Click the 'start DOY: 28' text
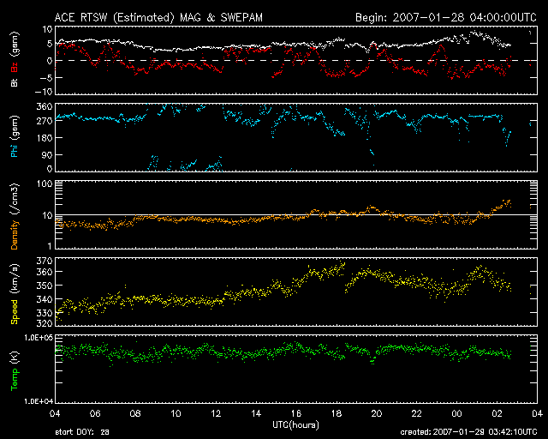This screenshot has height=439, width=548. 82,432
